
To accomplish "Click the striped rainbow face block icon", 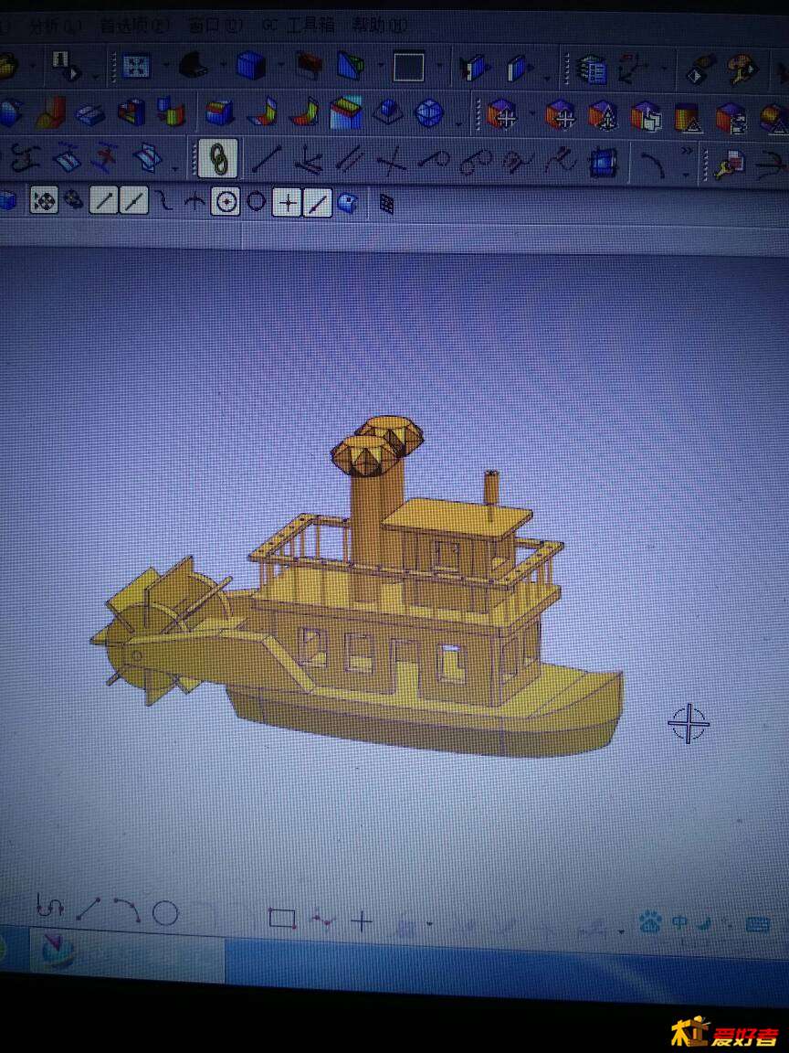I will (x=346, y=112).
